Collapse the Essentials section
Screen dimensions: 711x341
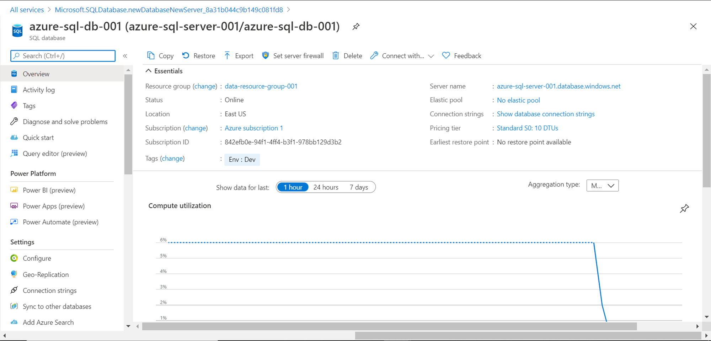click(x=149, y=71)
